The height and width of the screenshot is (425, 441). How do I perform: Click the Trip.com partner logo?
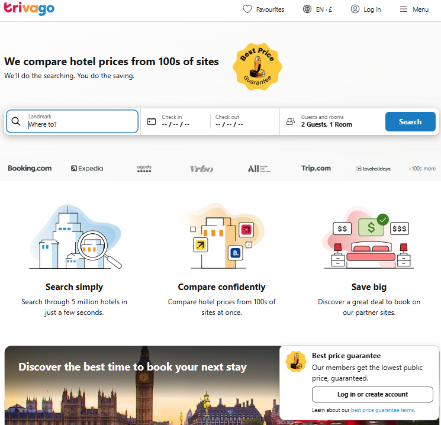click(316, 168)
